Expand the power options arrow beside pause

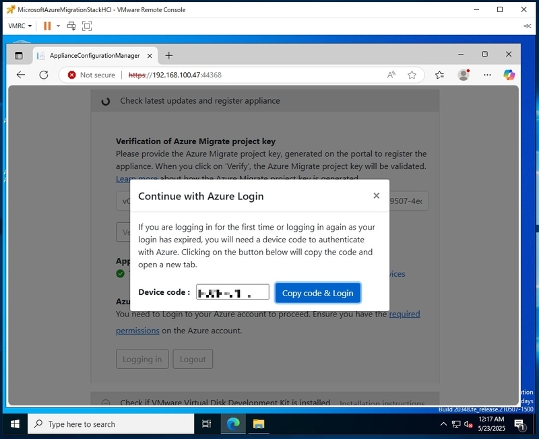(x=58, y=26)
